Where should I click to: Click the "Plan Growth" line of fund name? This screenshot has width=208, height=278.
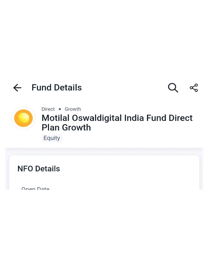coord(66,127)
